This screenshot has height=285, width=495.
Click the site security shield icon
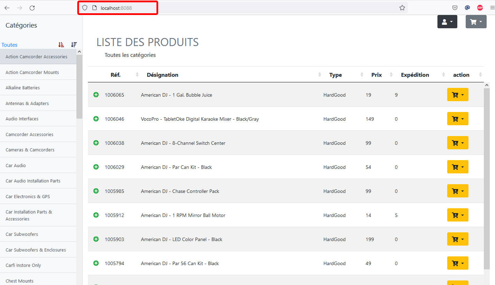tap(85, 8)
